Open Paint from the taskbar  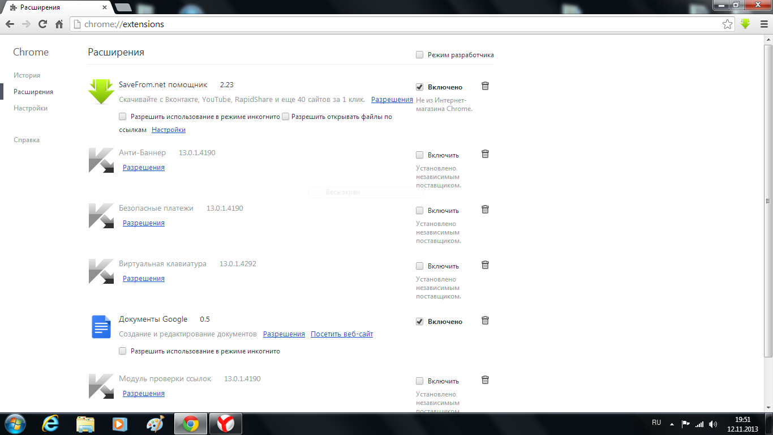pyautogui.click(x=154, y=424)
